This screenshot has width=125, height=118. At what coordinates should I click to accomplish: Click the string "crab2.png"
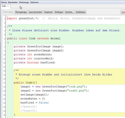pos(76,91)
